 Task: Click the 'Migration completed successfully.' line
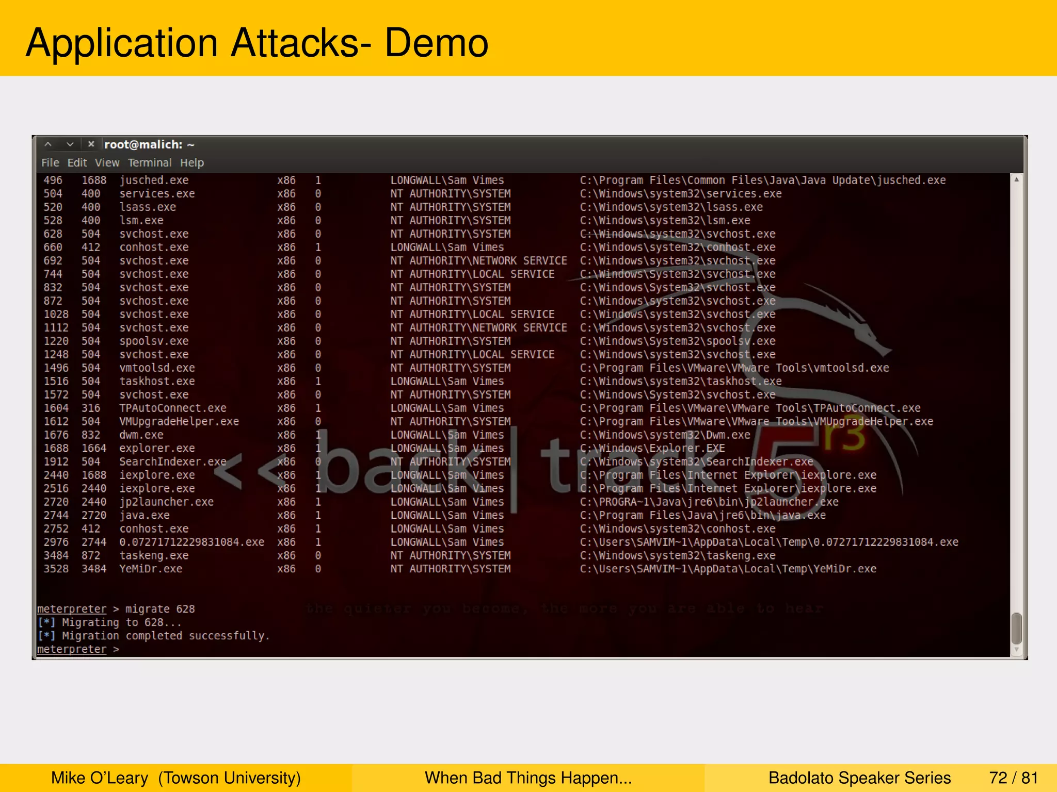[x=154, y=636]
